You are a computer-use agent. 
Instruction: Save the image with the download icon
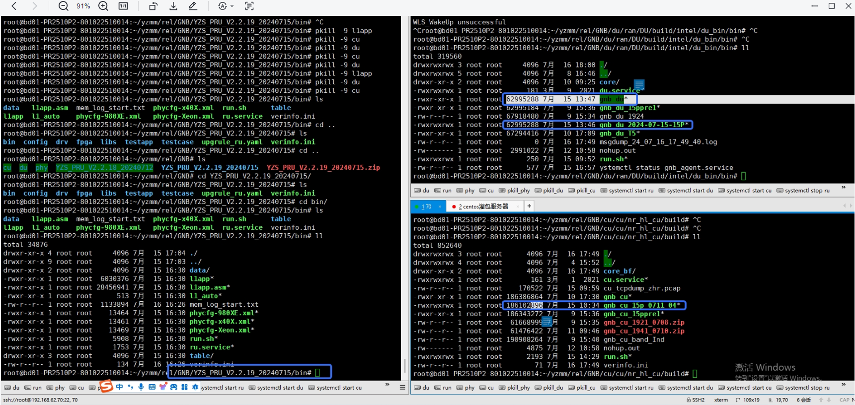tap(173, 6)
